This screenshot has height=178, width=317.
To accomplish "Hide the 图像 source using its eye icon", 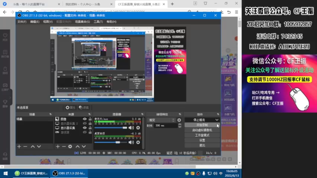I will (x=84, y=119).
